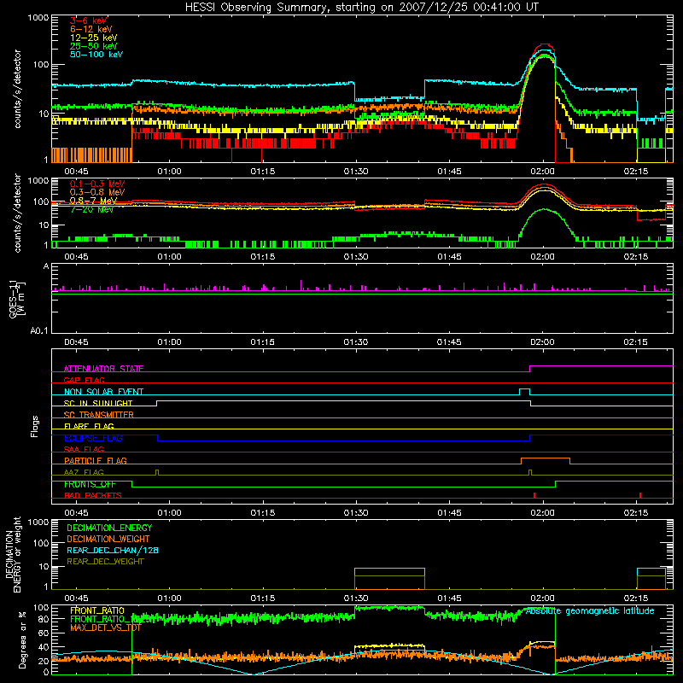The height and width of the screenshot is (683, 683).
Task: Select the SC_IN_SUNLIGHT flag label
Action: tap(98, 403)
